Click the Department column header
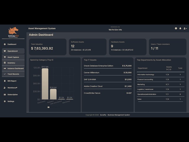 tap(142, 68)
